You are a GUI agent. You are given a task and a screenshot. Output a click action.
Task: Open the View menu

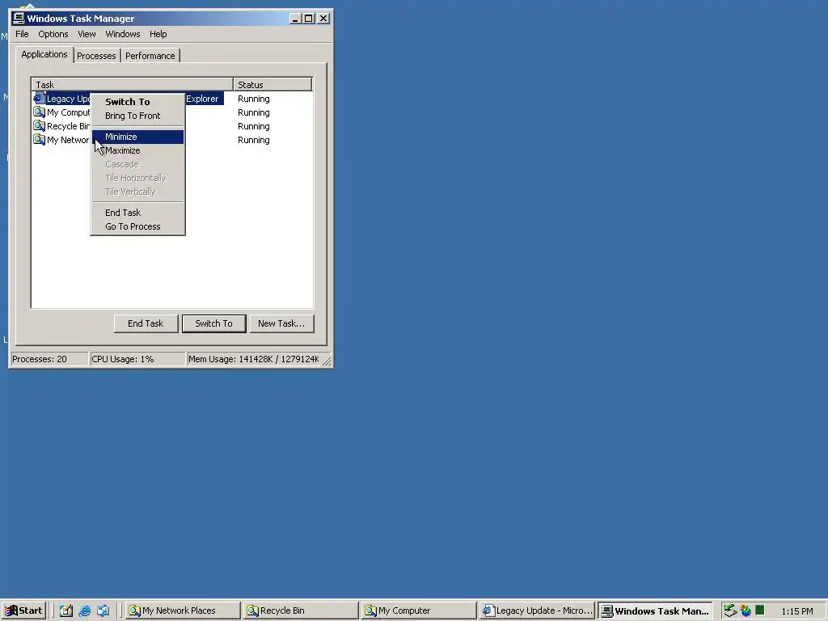[x=87, y=34]
